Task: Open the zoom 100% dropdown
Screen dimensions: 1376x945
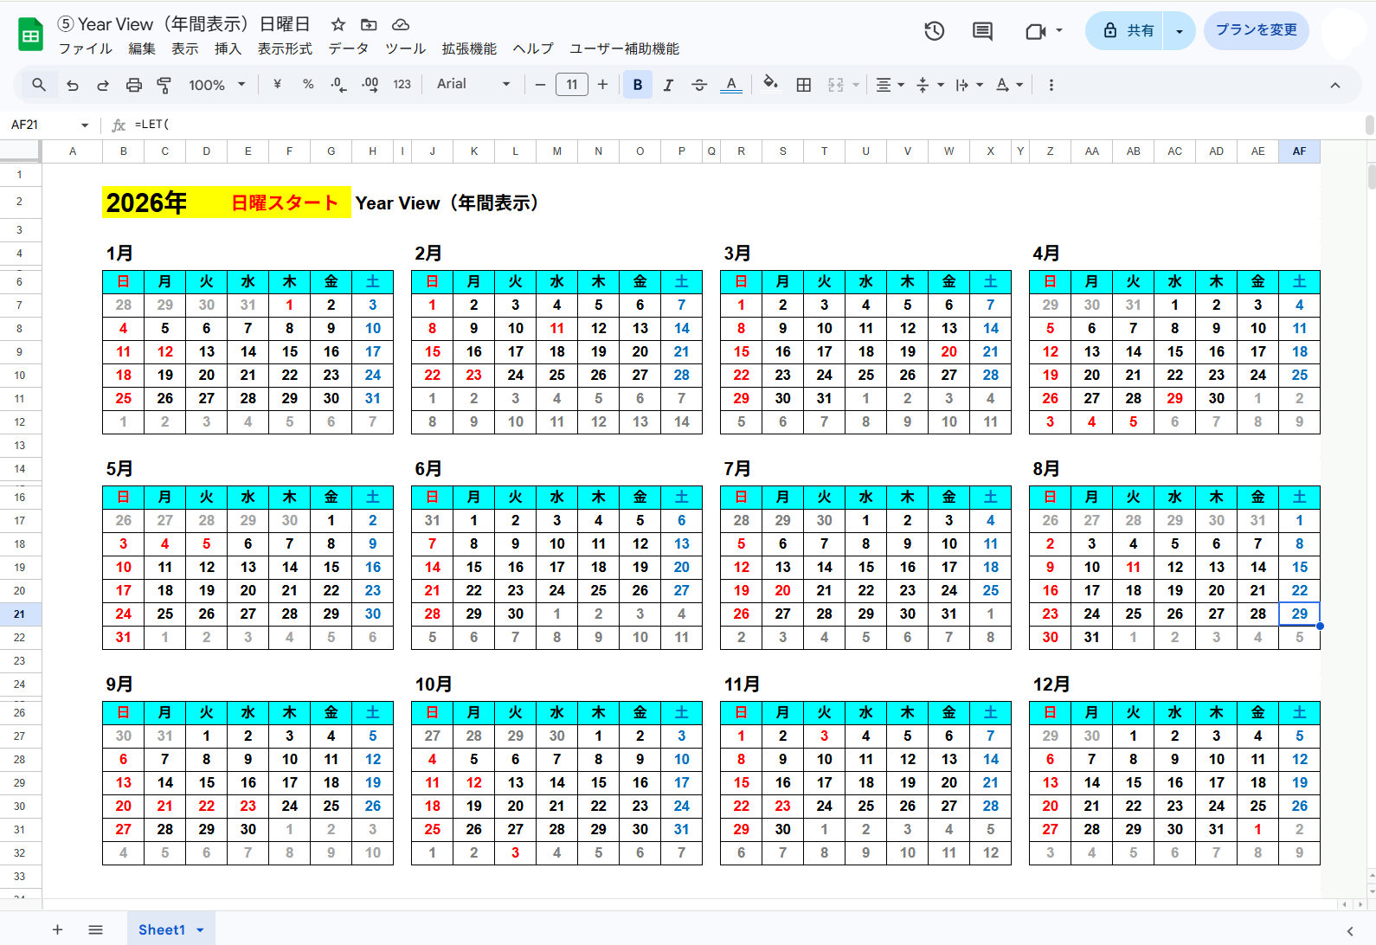Action: tap(217, 85)
